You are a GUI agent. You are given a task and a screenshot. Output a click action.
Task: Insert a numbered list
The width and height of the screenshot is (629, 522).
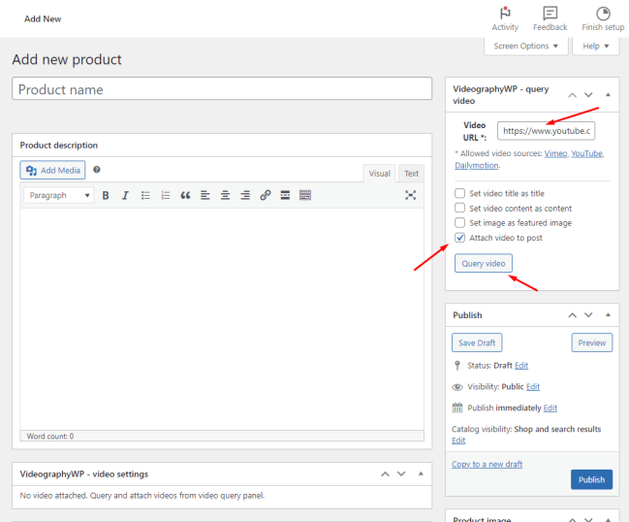[x=166, y=196]
